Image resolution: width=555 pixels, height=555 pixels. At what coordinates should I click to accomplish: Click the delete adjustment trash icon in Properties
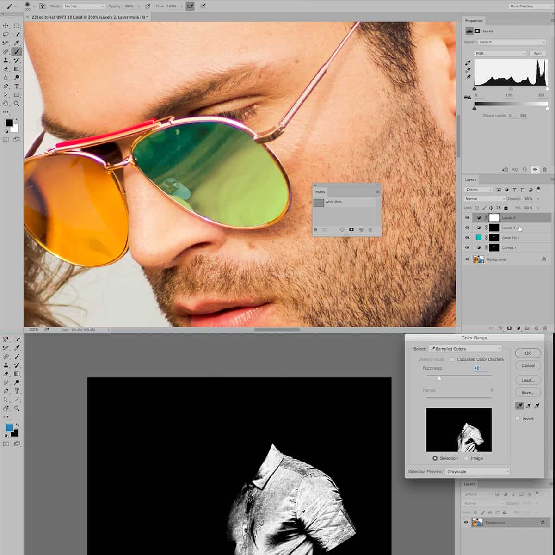click(x=545, y=170)
